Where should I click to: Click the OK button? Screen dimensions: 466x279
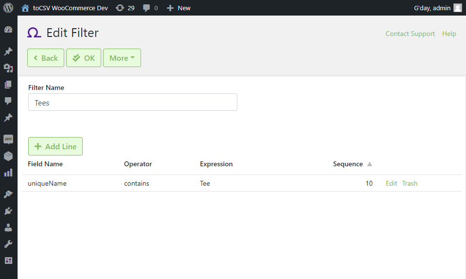[84, 58]
